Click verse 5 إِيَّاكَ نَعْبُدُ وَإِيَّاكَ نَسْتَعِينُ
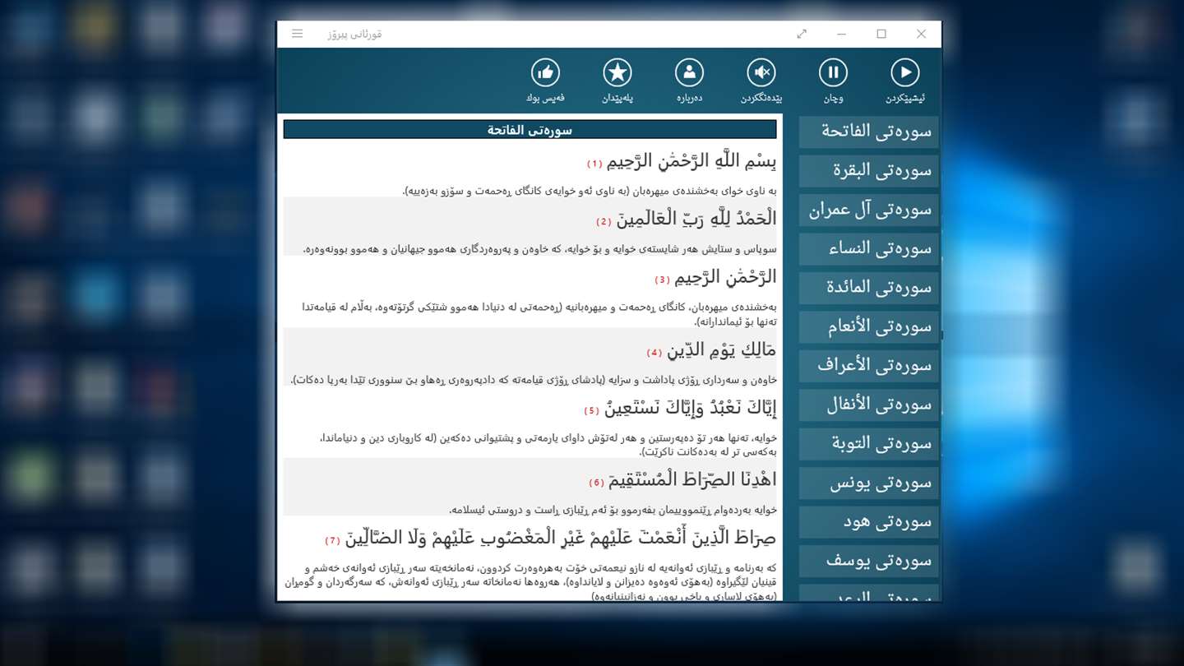This screenshot has width=1184, height=666. point(691,407)
